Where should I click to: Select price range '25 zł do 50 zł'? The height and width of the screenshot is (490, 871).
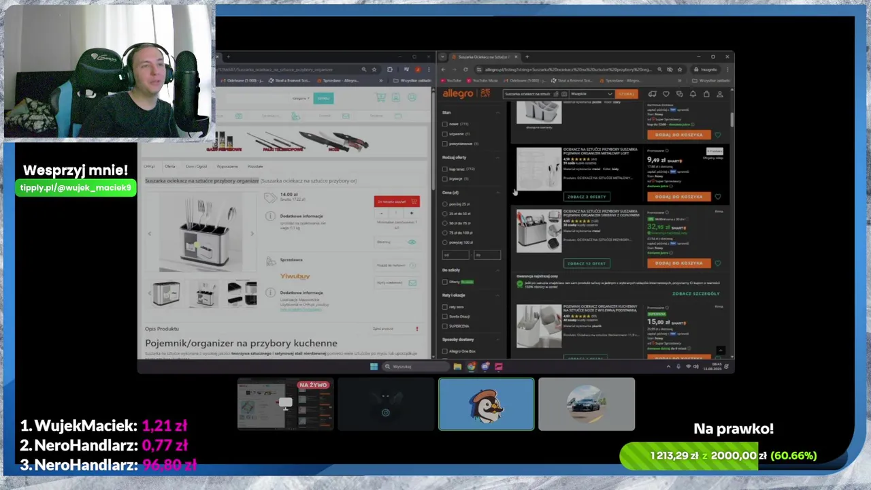pos(445,214)
